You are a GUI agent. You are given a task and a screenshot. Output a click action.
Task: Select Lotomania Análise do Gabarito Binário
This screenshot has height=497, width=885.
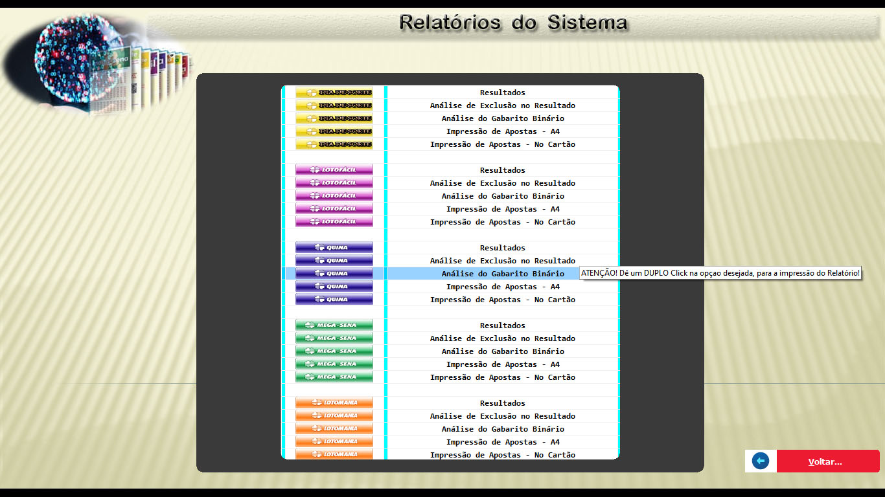(x=503, y=429)
